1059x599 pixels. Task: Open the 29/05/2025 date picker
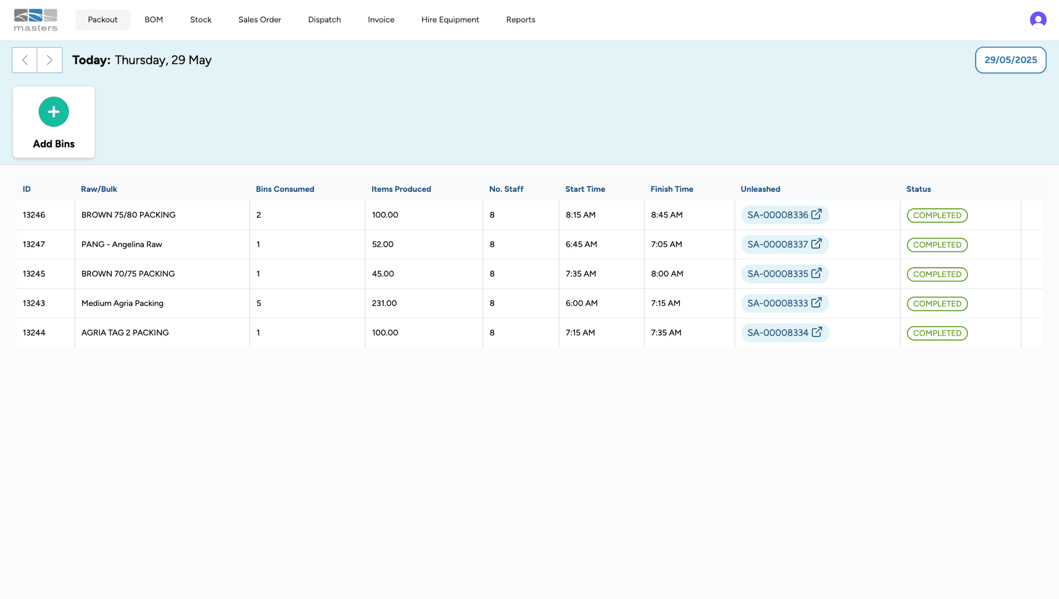1010,60
